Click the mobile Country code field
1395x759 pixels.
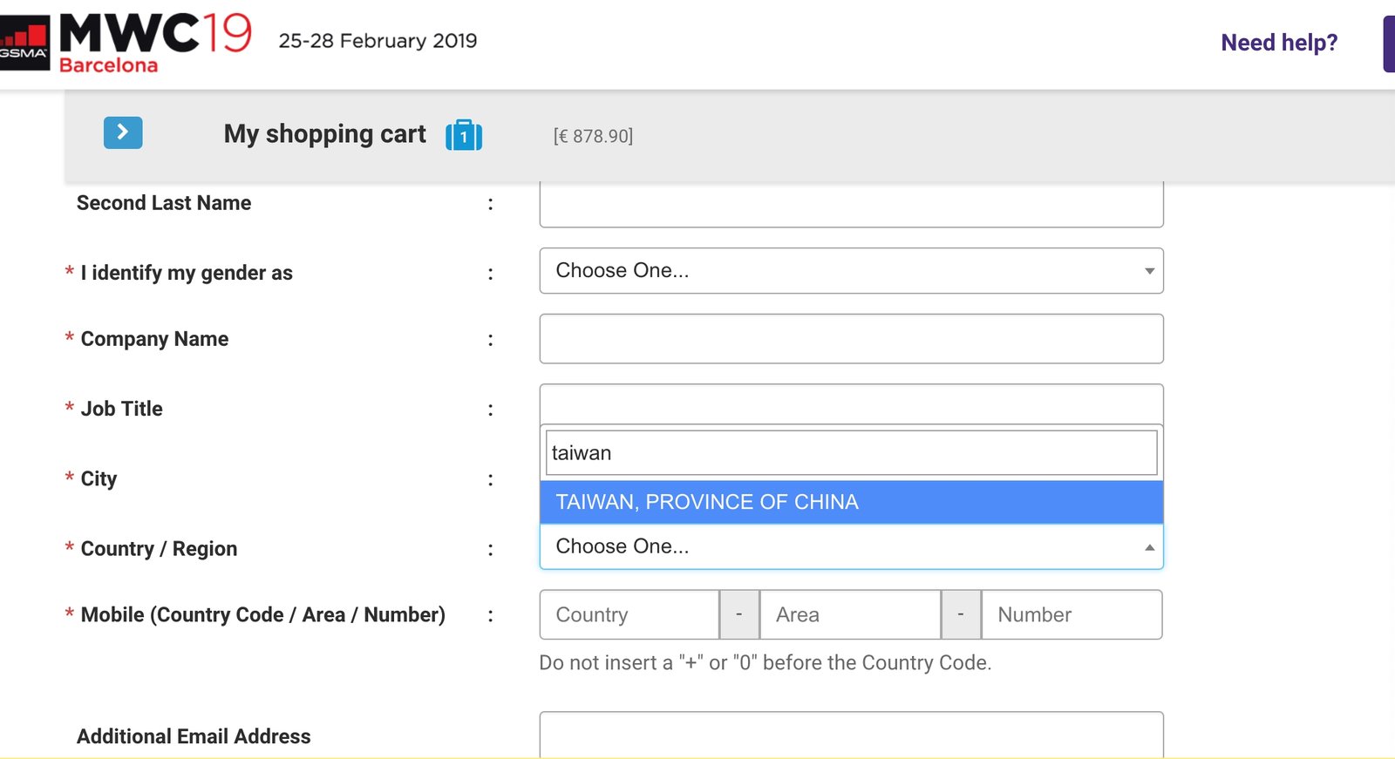pyautogui.click(x=629, y=615)
